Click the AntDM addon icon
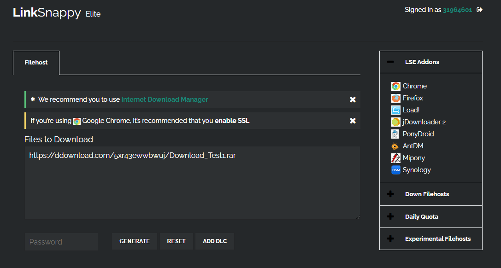The width and height of the screenshot is (501, 268). click(395, 146)
